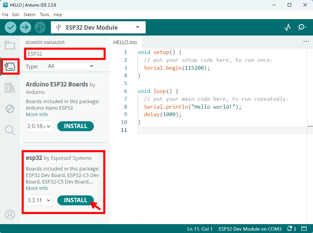Place cursor on the Serial.begin(115200) line

coord(177,68)
